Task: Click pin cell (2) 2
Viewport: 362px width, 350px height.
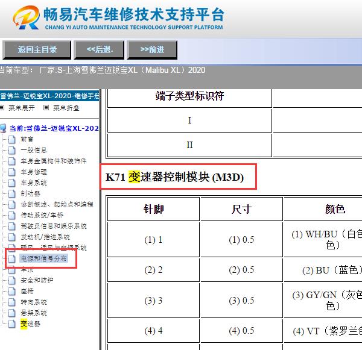Action: click(153, 270)
